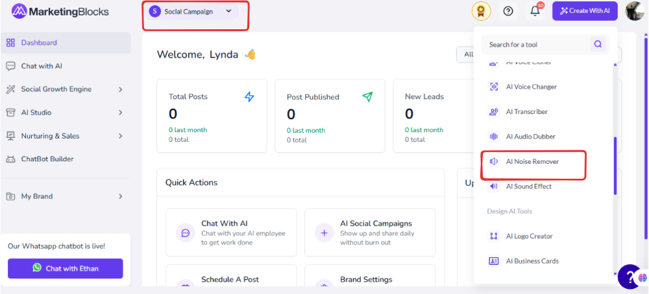Click the AI Sound Effect speaker icon

point(494,187)
